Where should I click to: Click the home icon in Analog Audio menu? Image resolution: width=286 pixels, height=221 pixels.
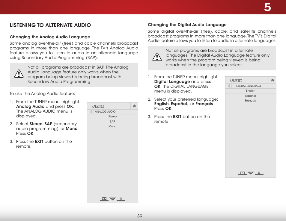coord(134,106)
